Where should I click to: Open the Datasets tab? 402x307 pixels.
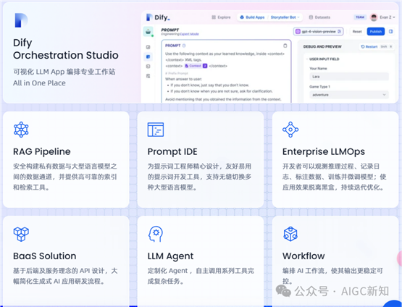(x=319, y=17)
